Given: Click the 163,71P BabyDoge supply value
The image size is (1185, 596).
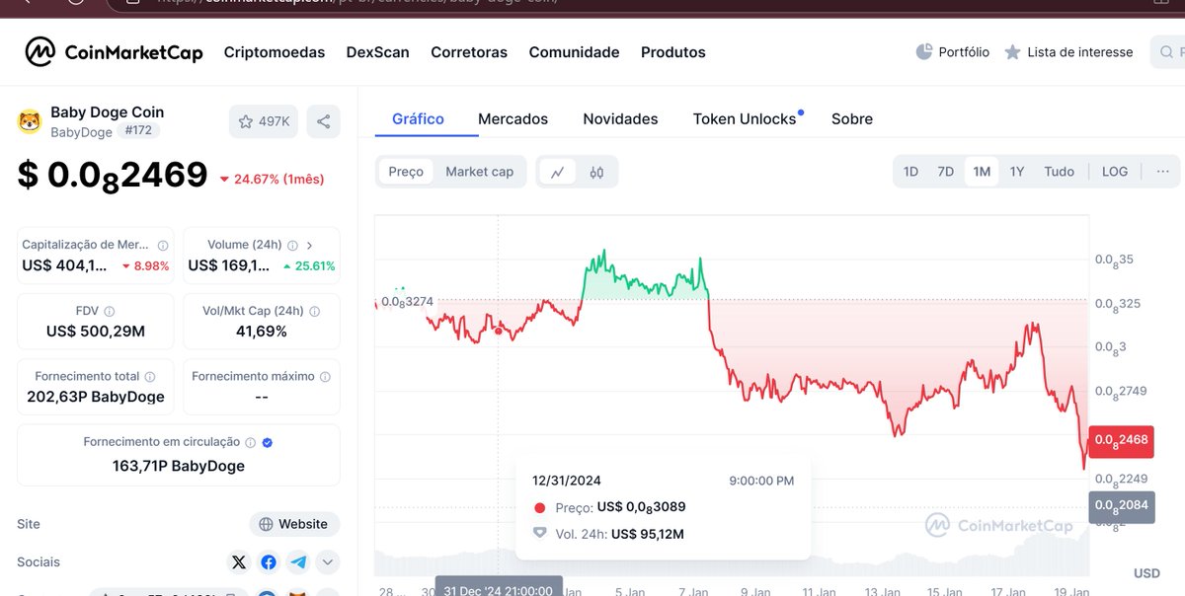Looking at the screenshot, I should click(179, 466).
